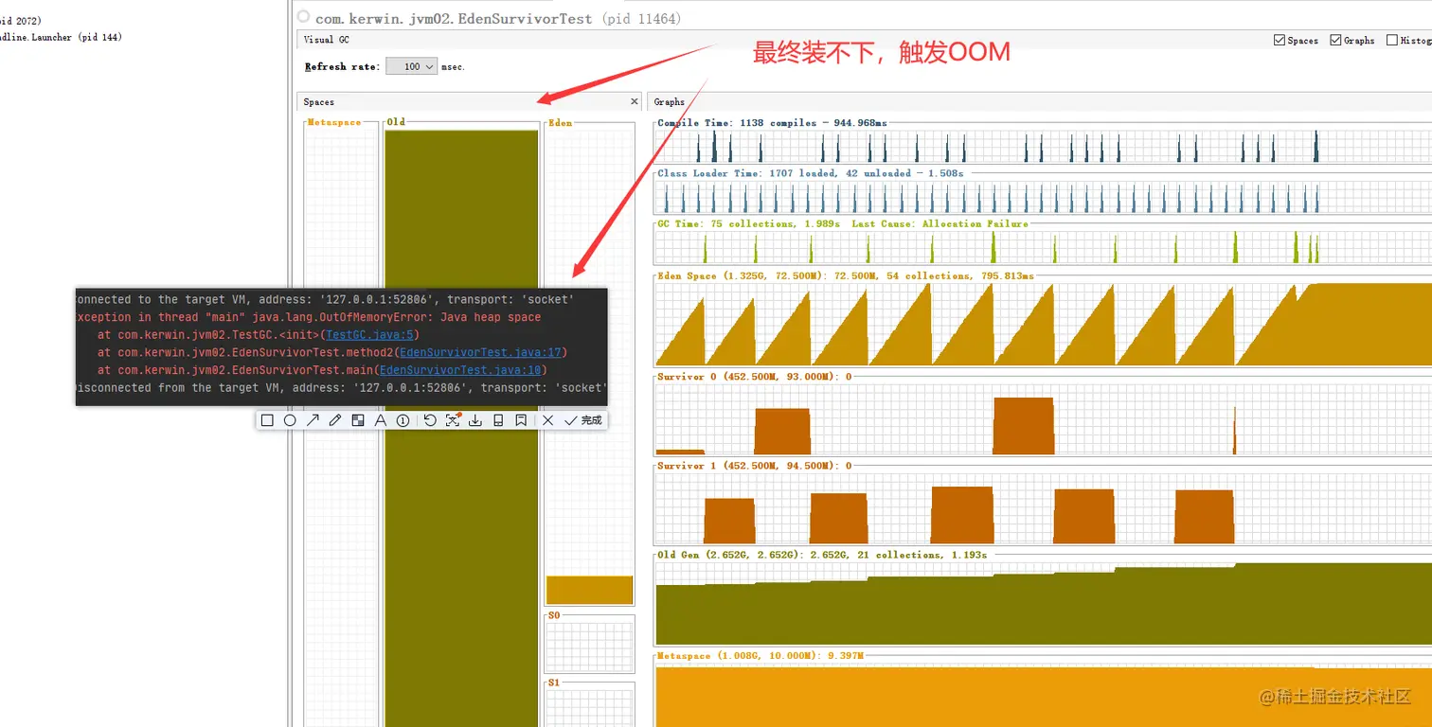Viewport: 1432px width, 727px height.
Task: Click the Class Loader Time graph label
Action: coord(811,173)
